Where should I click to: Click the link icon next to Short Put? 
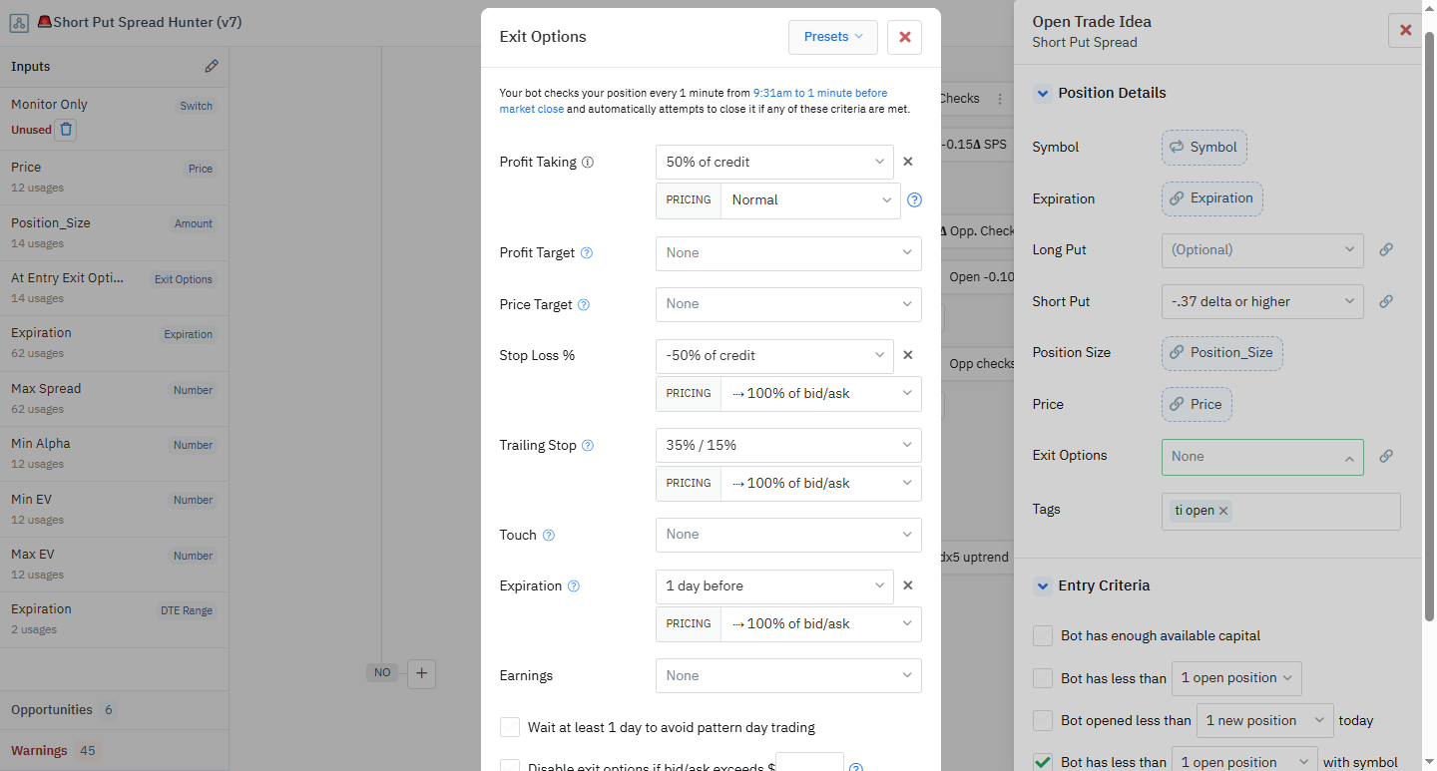pos(1386,301)
